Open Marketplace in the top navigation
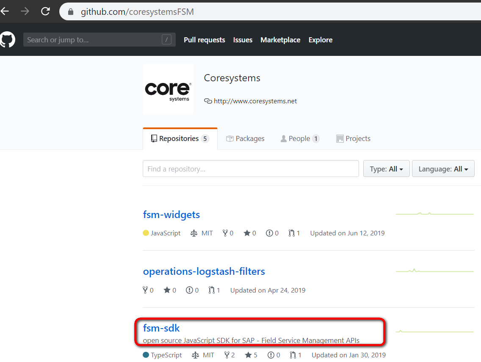The width and height of the screenshot is (481, 362). pos(280,40)
